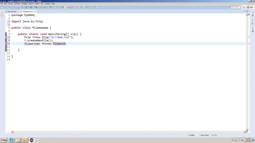The height and width of the screenshot is (143, 255).
Task: Expand the Debug dropdown arrow
Action: pyautogui.click(x=28, y=7)
